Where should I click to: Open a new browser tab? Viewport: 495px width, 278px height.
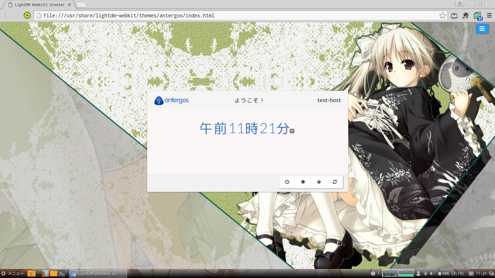(x=81, y=5)
